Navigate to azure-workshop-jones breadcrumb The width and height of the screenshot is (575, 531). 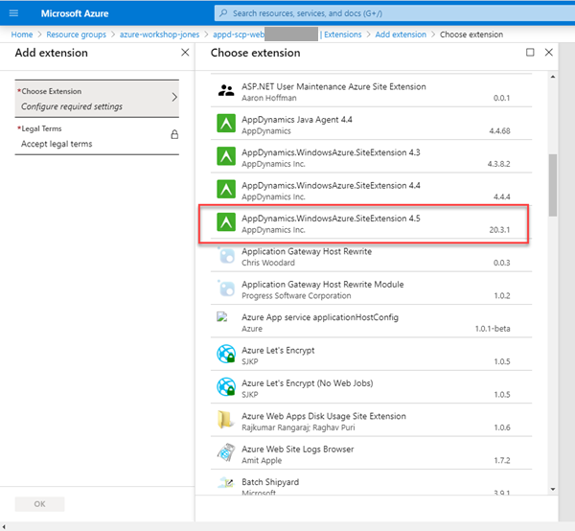pos(161,35)
